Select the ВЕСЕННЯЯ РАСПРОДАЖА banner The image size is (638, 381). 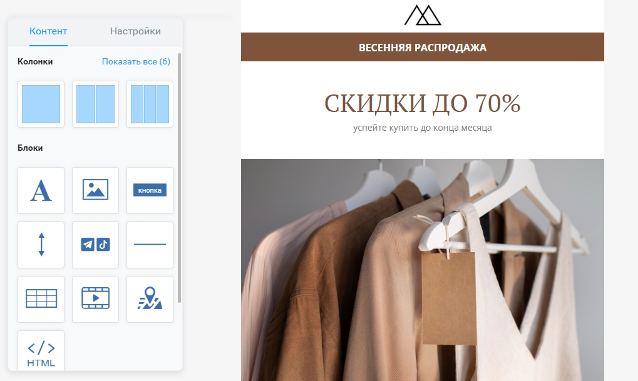click(x=423, y=47)
